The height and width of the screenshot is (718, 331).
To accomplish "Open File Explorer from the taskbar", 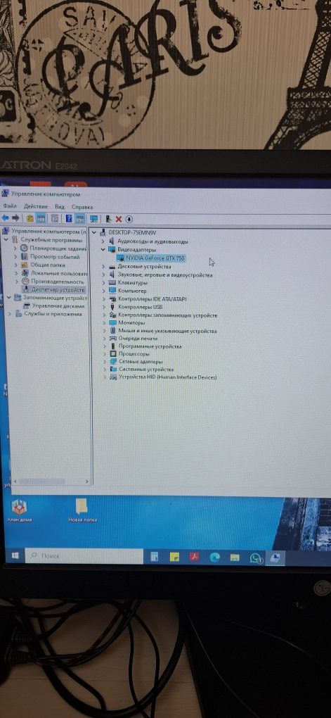I will [235, 558].
